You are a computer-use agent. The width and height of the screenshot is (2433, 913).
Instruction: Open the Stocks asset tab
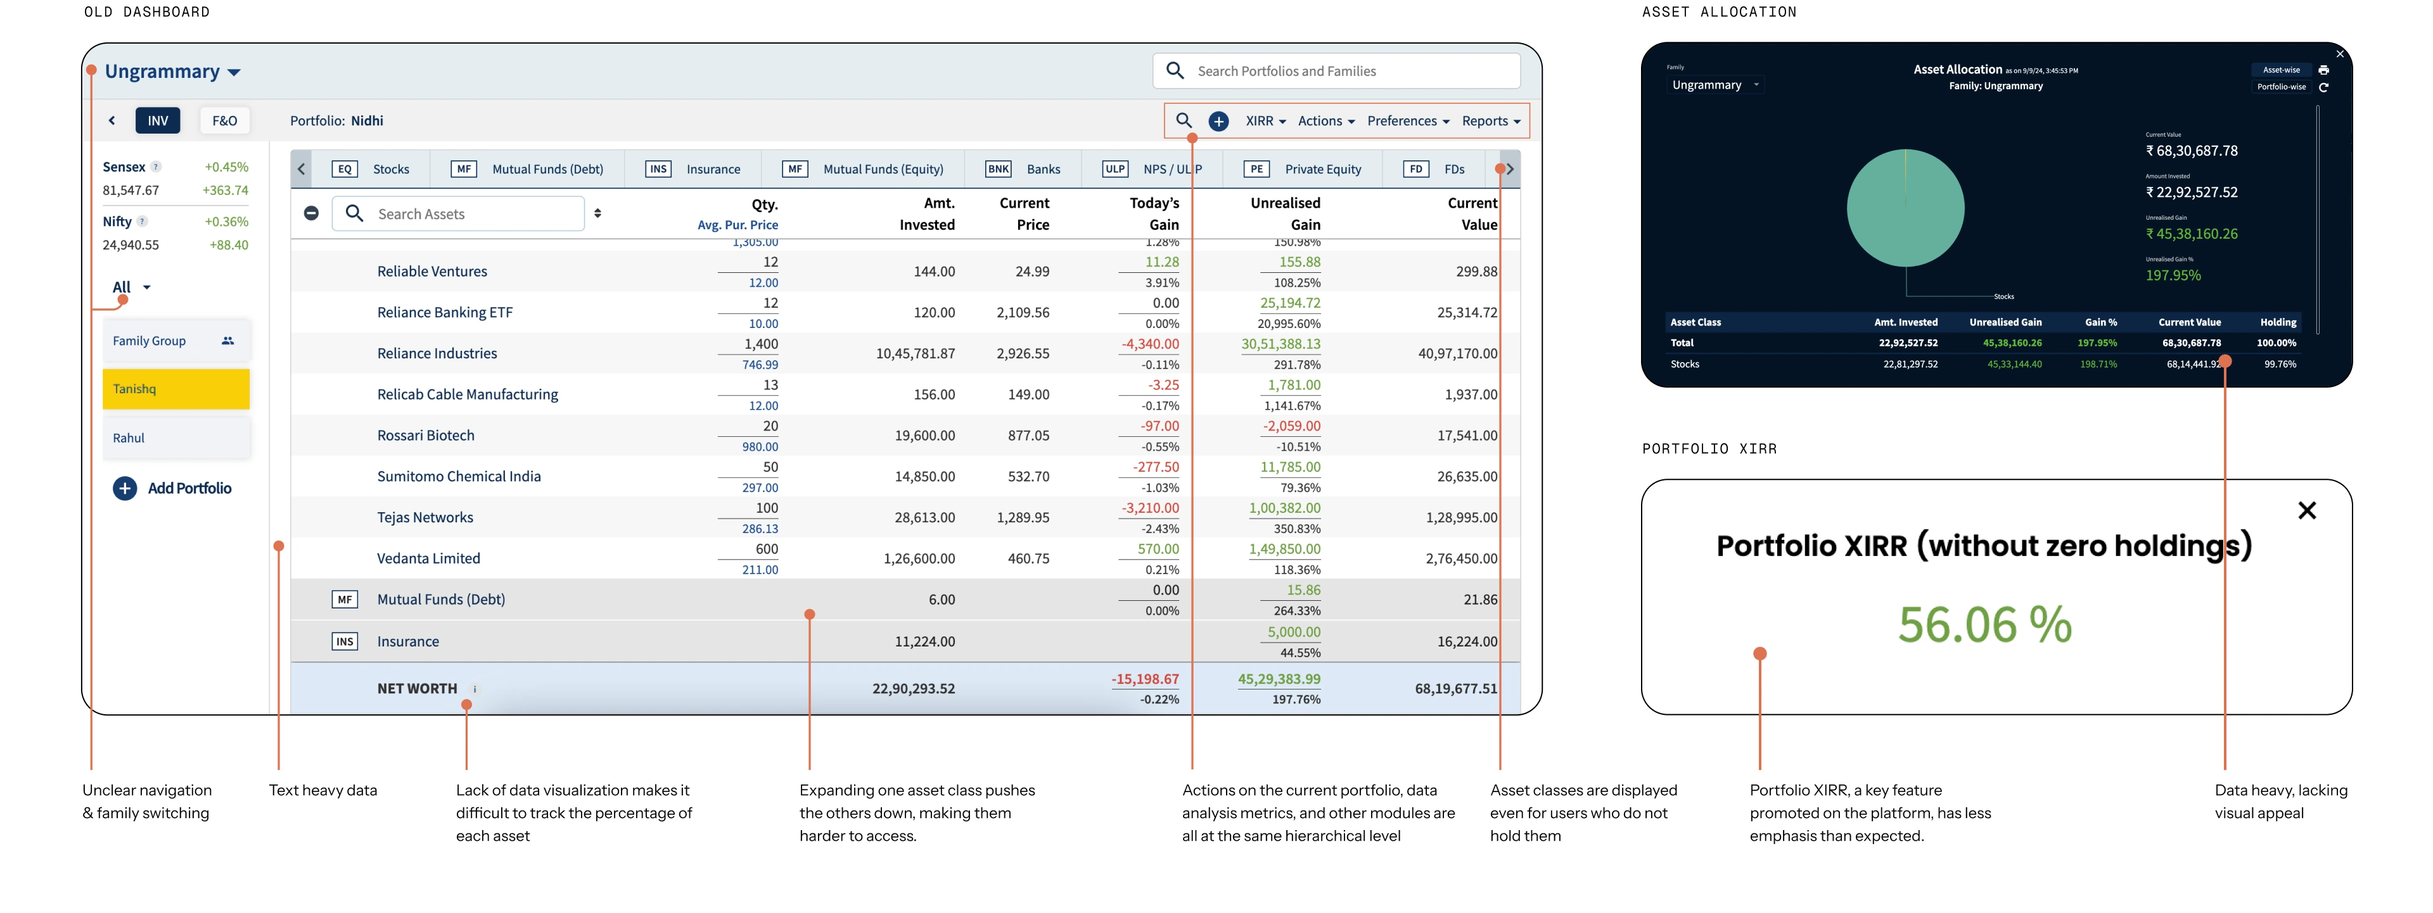tap(371, 169)
